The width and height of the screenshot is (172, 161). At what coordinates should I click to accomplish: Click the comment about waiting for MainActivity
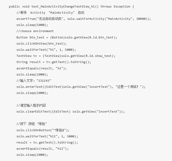click(50, 13)
